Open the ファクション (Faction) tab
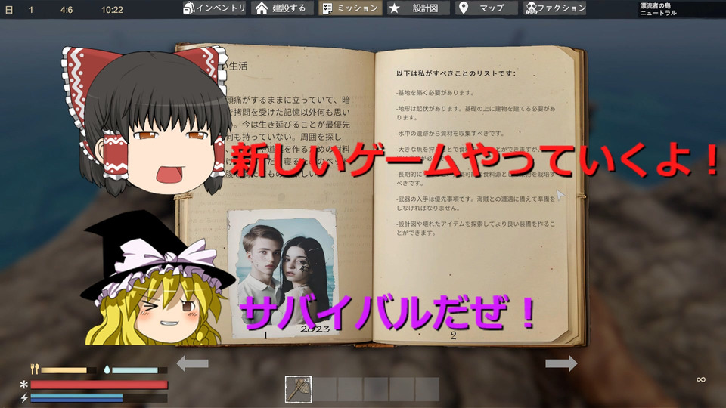 [x=554, y=8]
